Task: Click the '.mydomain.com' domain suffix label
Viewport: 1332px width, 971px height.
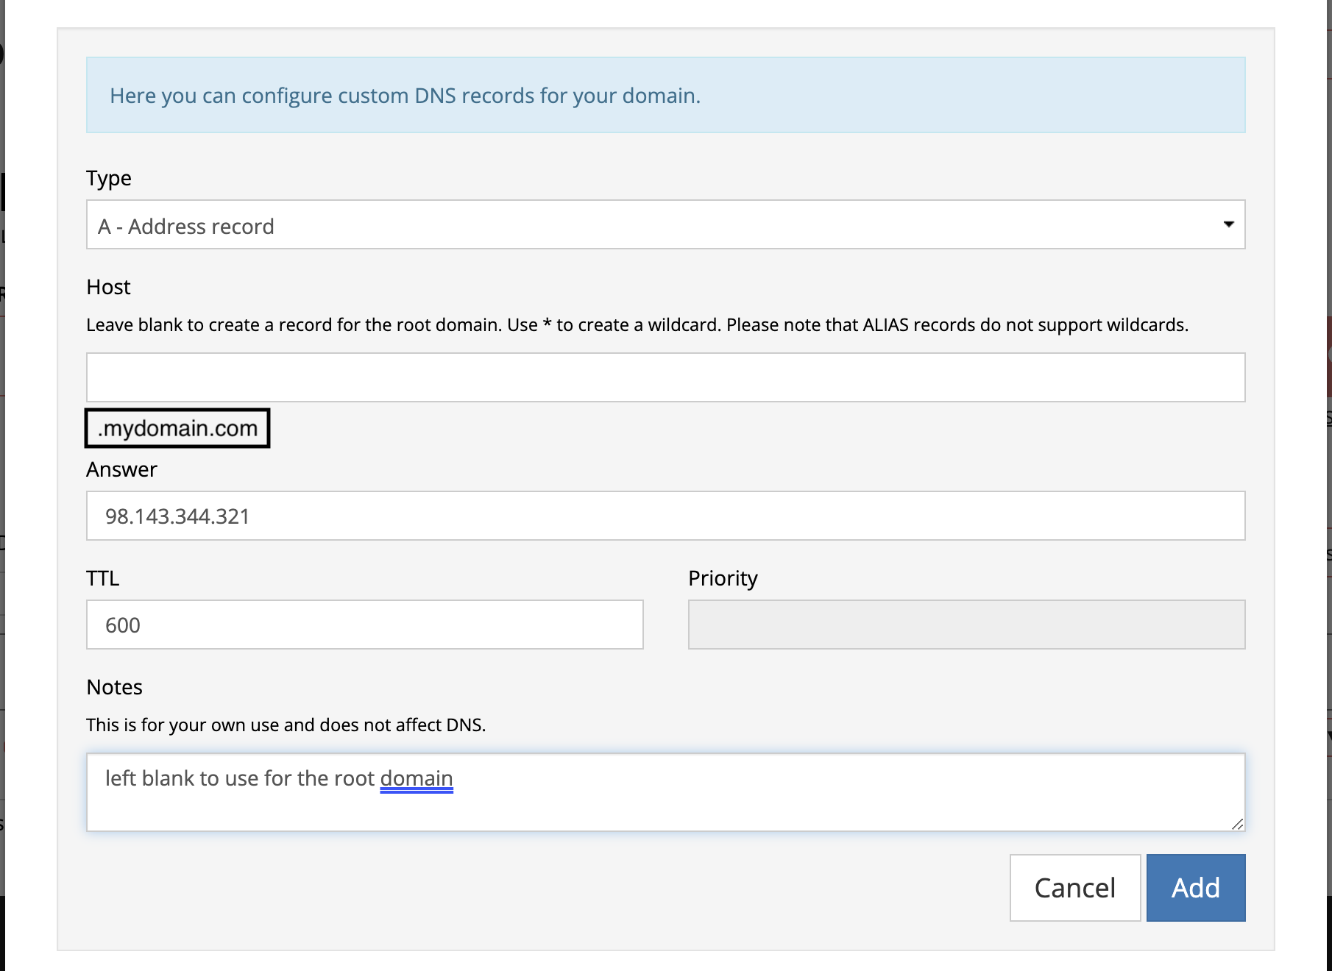Action: tap(177, 428)
